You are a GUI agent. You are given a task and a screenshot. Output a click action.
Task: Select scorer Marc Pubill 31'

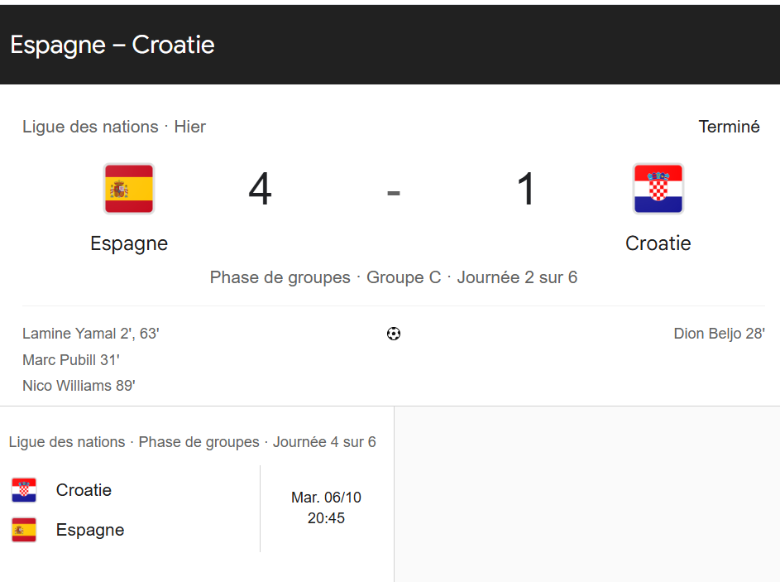[71, 360]
